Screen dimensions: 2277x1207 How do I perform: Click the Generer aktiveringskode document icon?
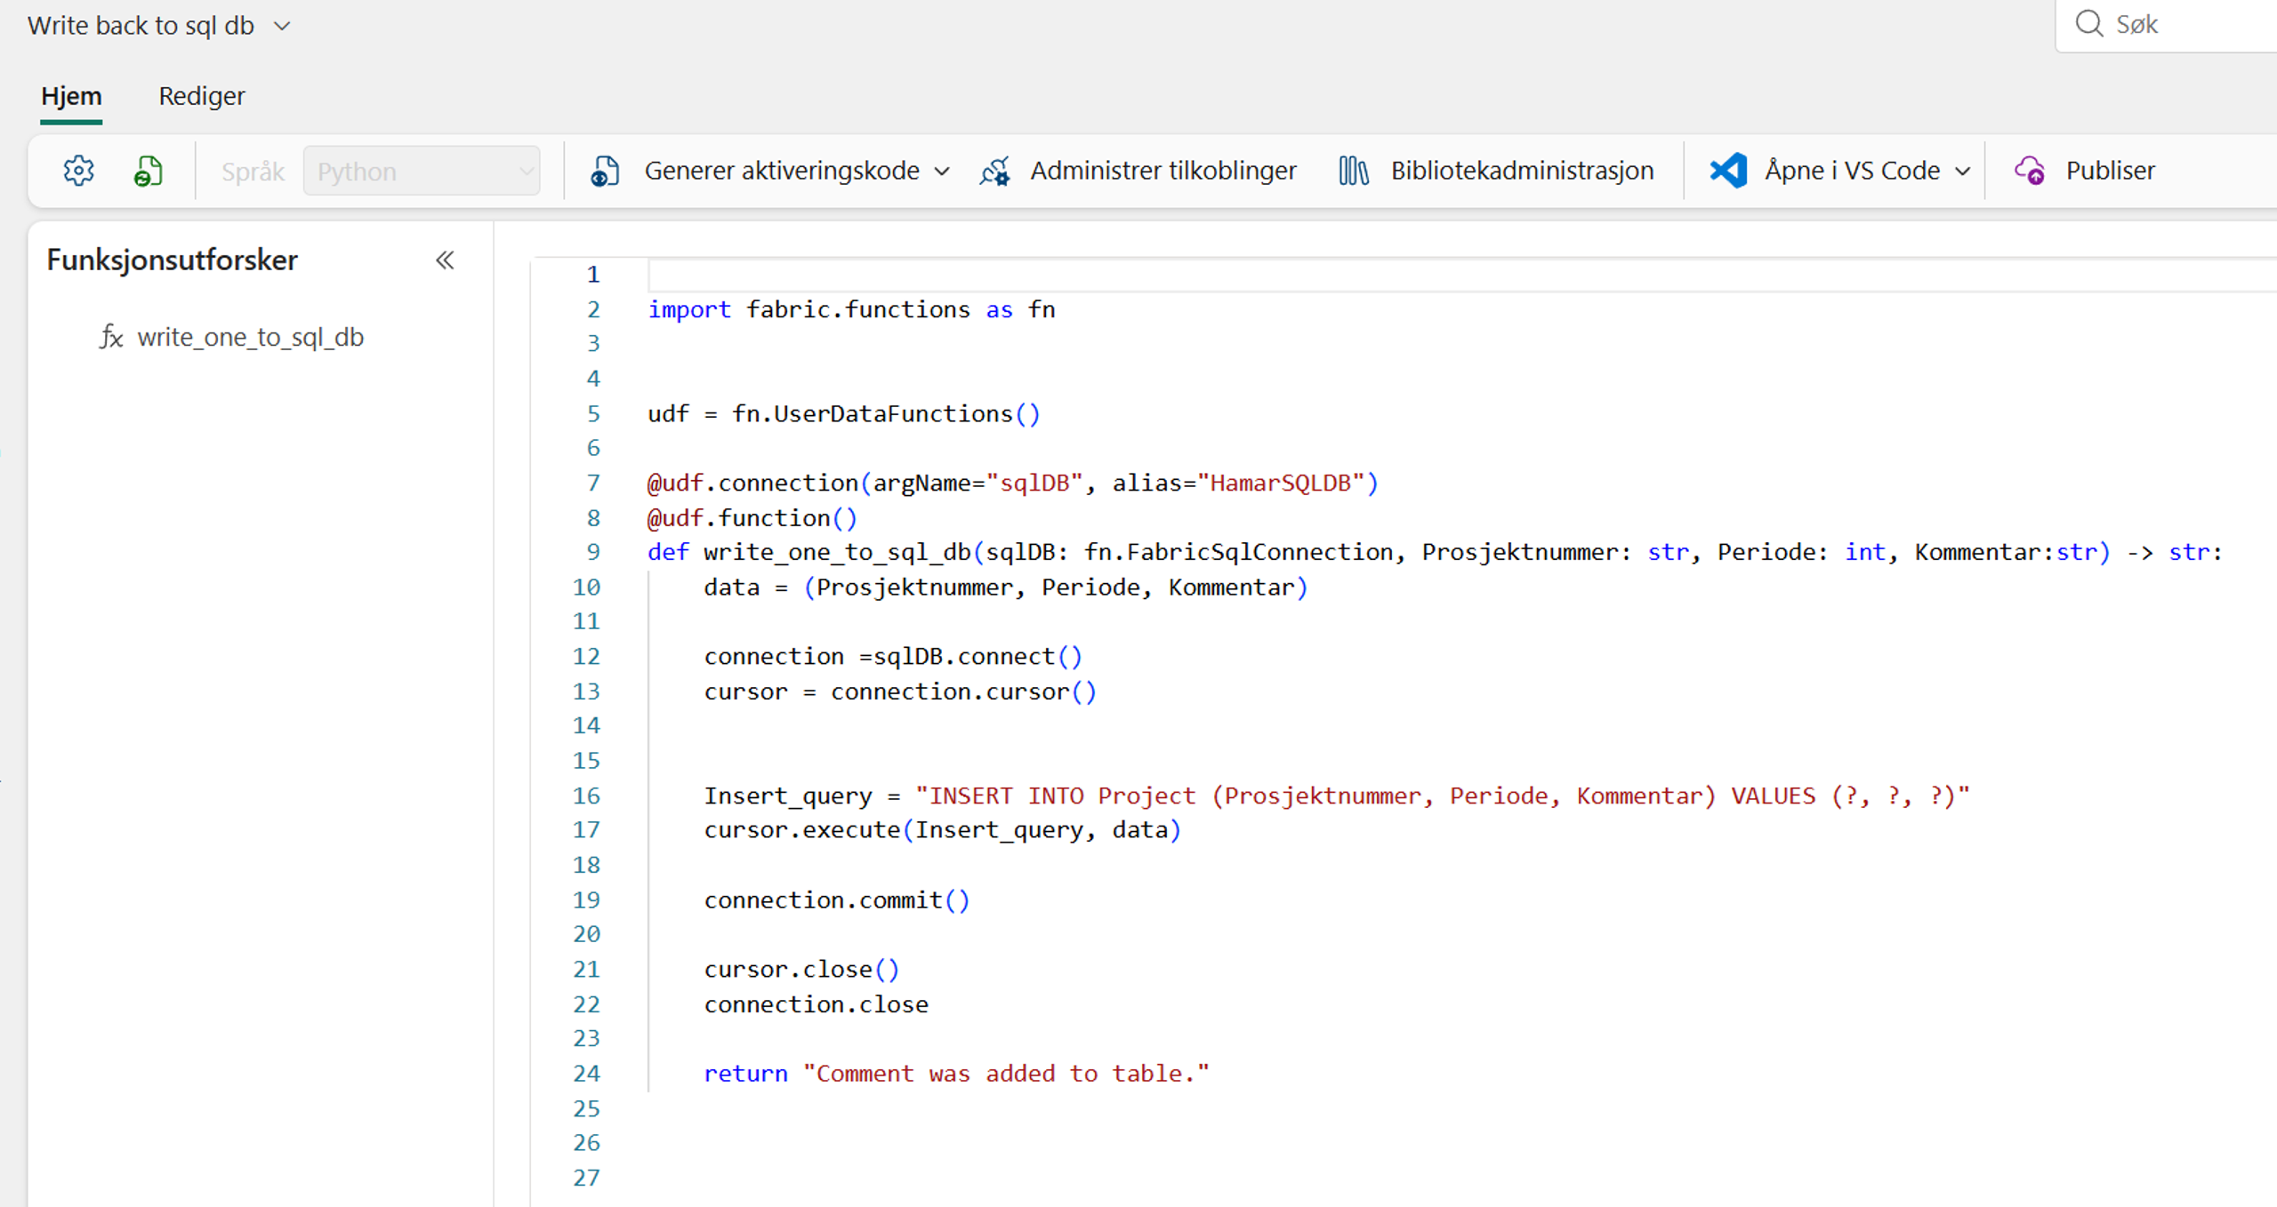click(605, 171)
